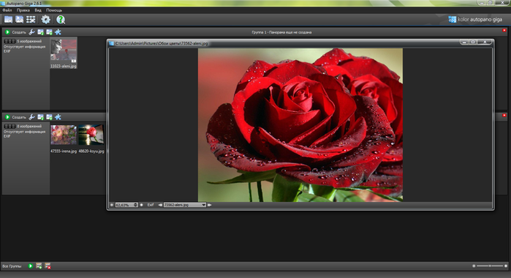The image size is (511, 278).
Task: Click image refresh icon in Группа 1 toolbar
Action: pos(40,32)
